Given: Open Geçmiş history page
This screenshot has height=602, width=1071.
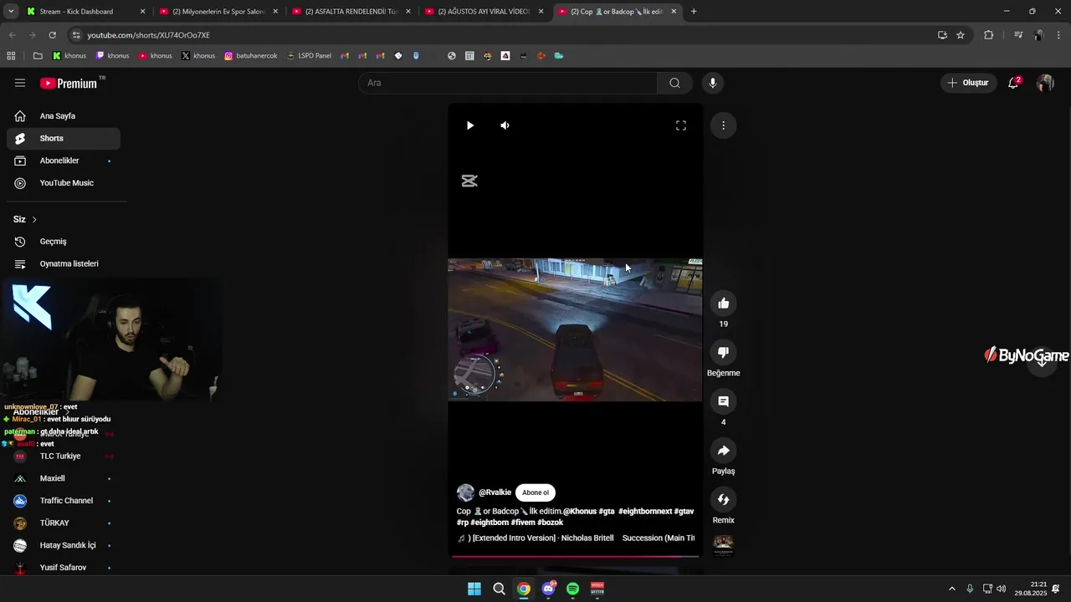Looking at the screenshot, I should click(x=64, y=242).
